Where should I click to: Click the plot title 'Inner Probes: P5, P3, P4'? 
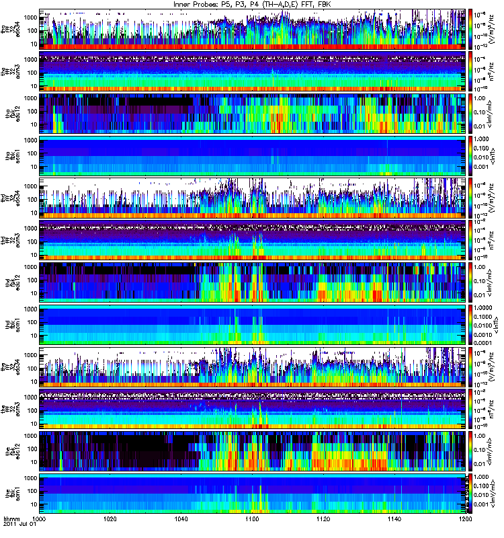point(215,4)
